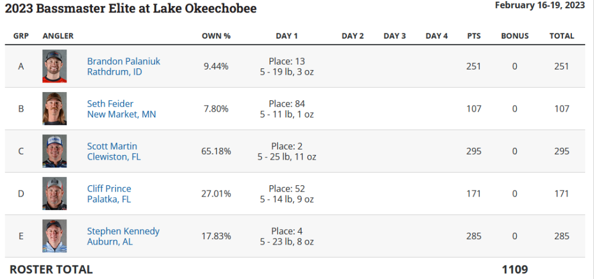This screenshot has width=594, height=279.
Task: Click the DAY 2 column header
Action: click(x=353, y=36)
